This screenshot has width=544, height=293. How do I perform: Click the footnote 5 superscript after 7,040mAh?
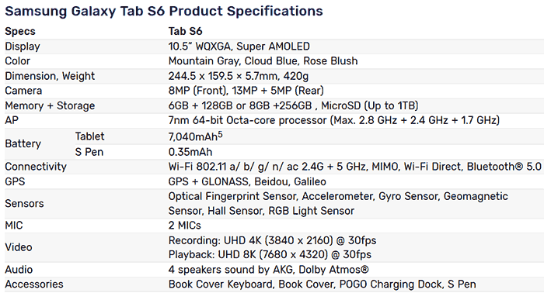click(220, 135)
